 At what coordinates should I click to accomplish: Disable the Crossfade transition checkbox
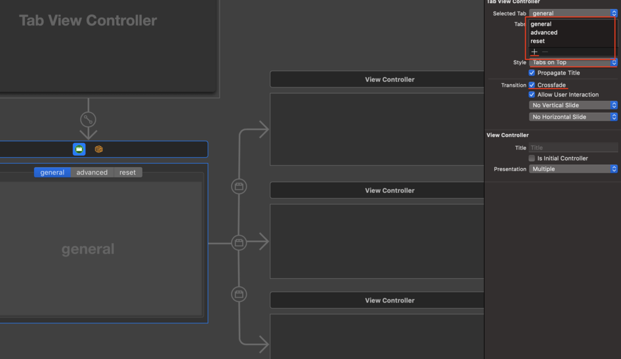pos(531,85)
